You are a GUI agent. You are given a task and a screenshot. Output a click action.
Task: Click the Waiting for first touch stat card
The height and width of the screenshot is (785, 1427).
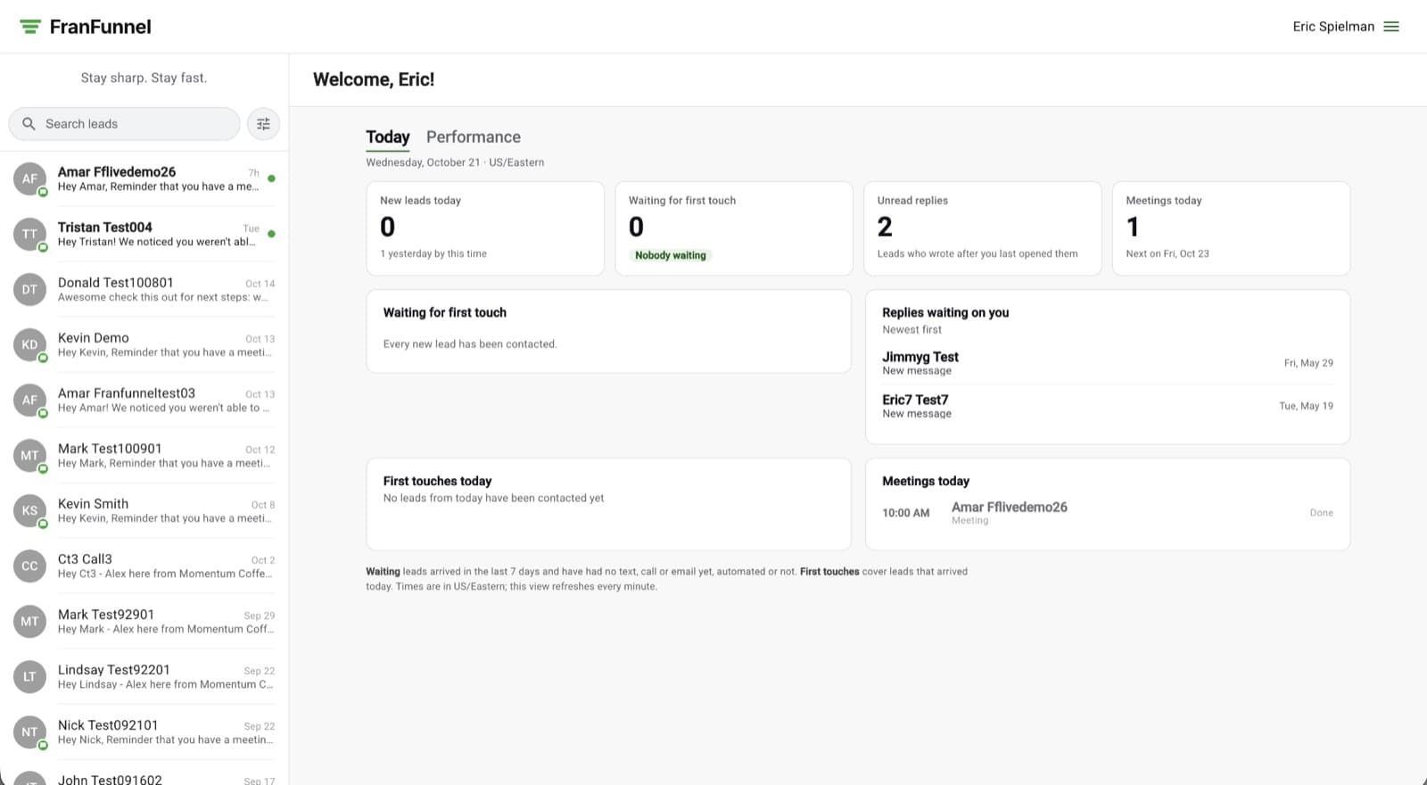point(733,228)
